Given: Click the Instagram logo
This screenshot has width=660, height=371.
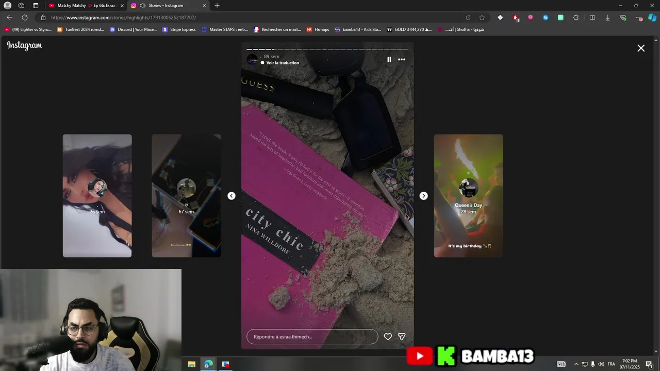Looking at the screenshot, I should [24, 45].
